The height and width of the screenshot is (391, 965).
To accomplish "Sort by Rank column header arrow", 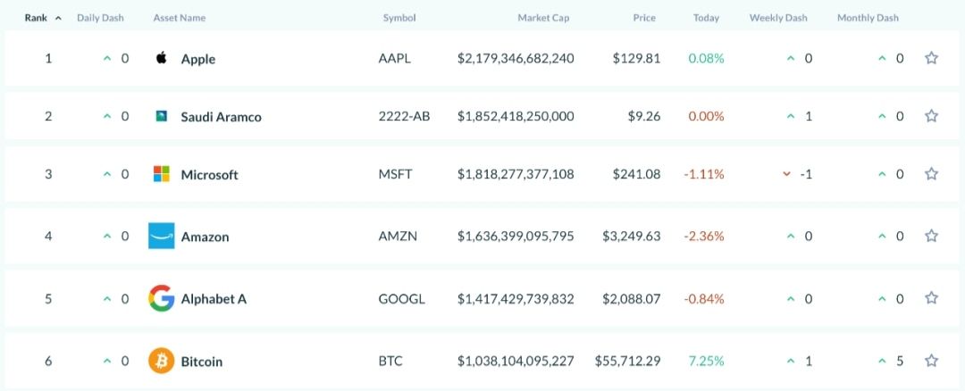I will point(59,18).
